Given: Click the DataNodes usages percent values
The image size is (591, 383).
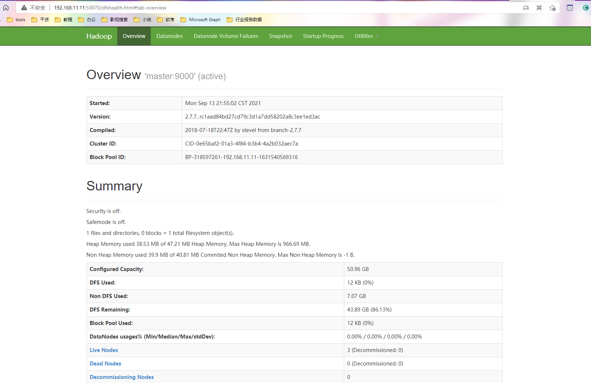Looking at the screenshot, I should pyautogui.click(x=384, y=337).
